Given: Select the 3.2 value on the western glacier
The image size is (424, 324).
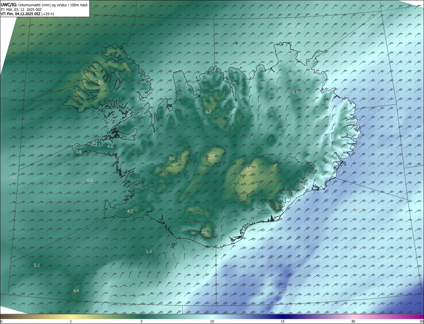Looking at the screenshot, I should click(172, 158).
